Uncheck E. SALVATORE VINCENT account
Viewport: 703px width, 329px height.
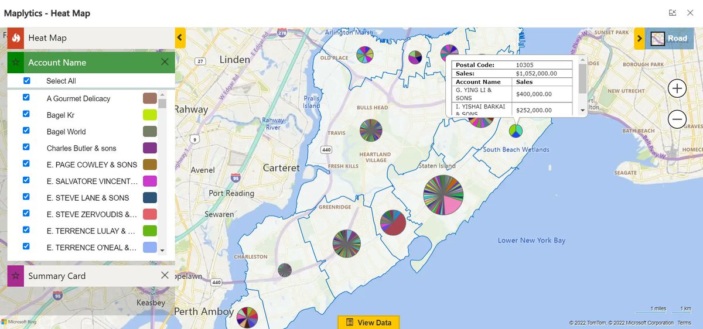(x=26, y=180)
